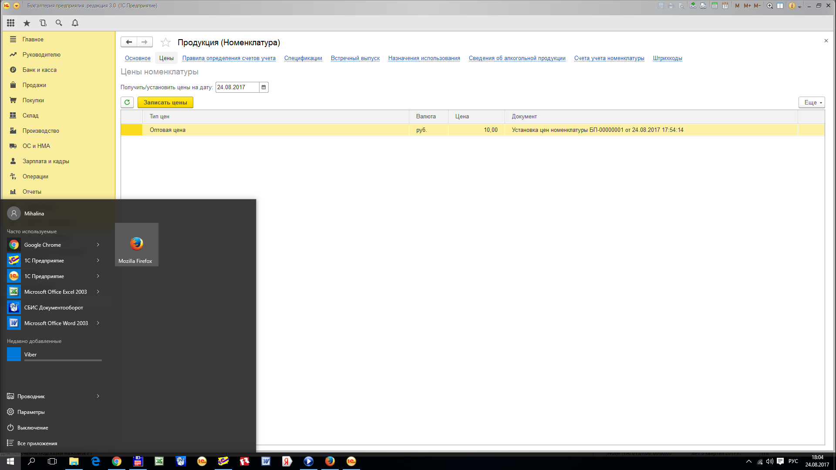Open the notifications bell icon

pyautogui.click(x=75, y=23)
